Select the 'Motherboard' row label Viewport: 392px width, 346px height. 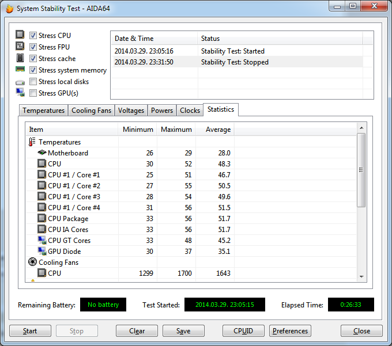[x=68, y=153]
